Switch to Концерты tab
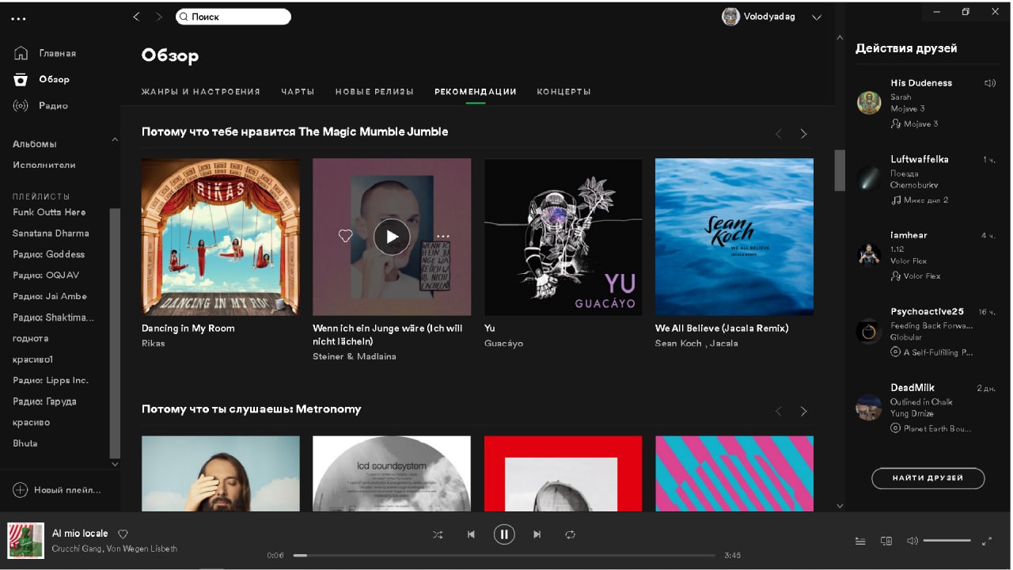The width and height of the screenshot is (1013, 570). tap(563, 92)
